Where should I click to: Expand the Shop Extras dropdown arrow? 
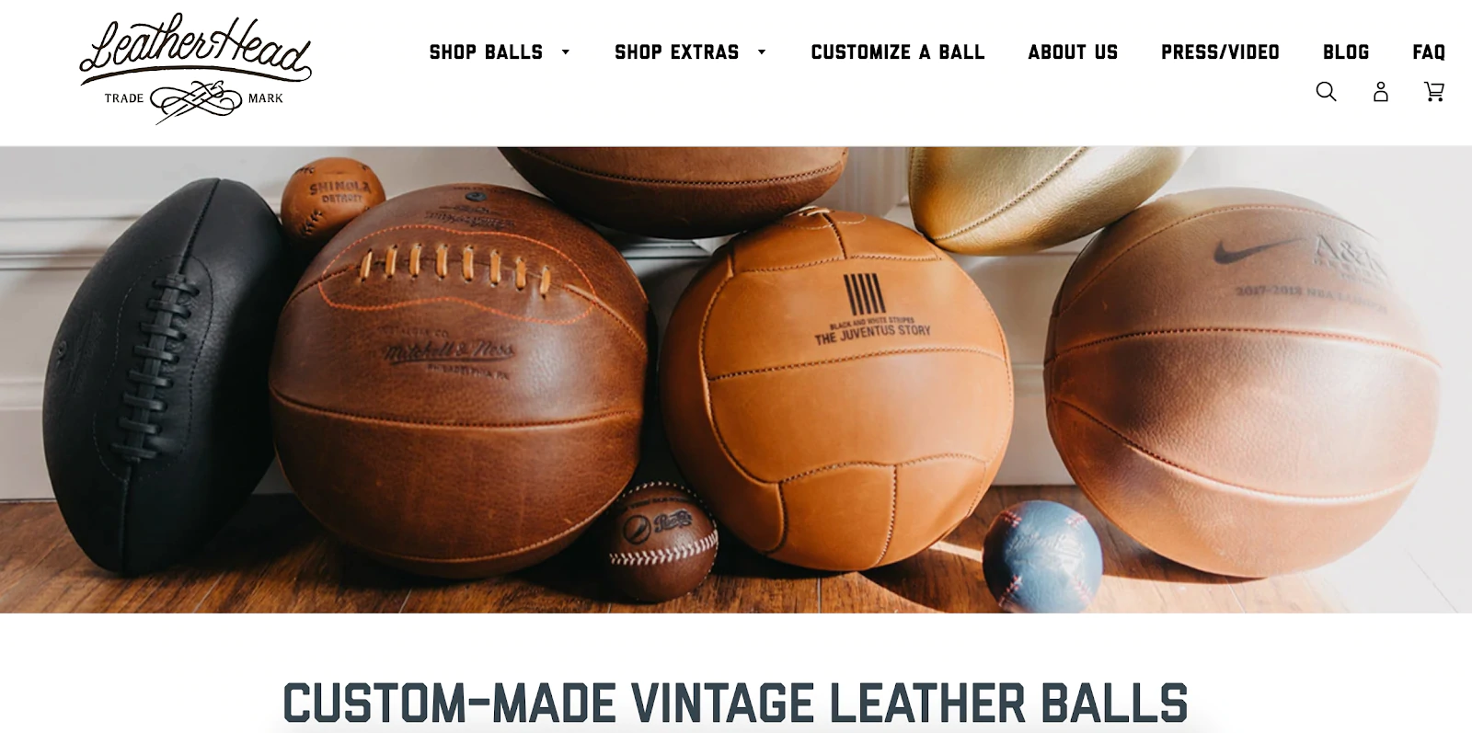tap(762, 52)
